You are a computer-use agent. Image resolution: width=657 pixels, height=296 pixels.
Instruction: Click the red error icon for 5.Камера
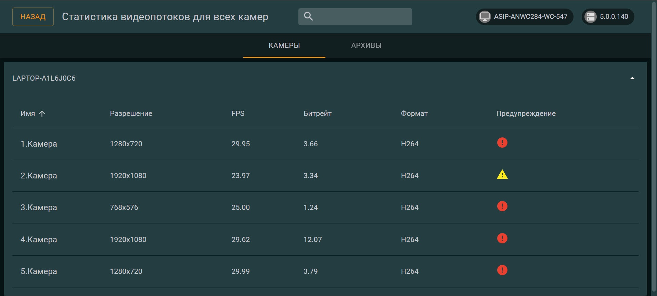pyautogui.click(x=502, y=270)
